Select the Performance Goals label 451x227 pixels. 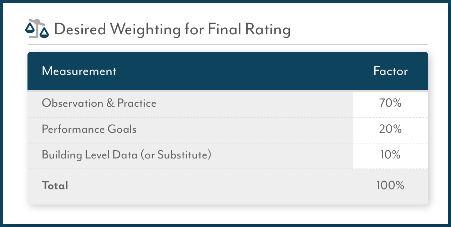point(89,129)
